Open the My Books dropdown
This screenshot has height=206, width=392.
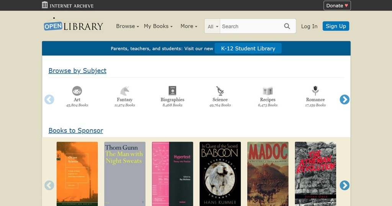[x=158, y=26]
